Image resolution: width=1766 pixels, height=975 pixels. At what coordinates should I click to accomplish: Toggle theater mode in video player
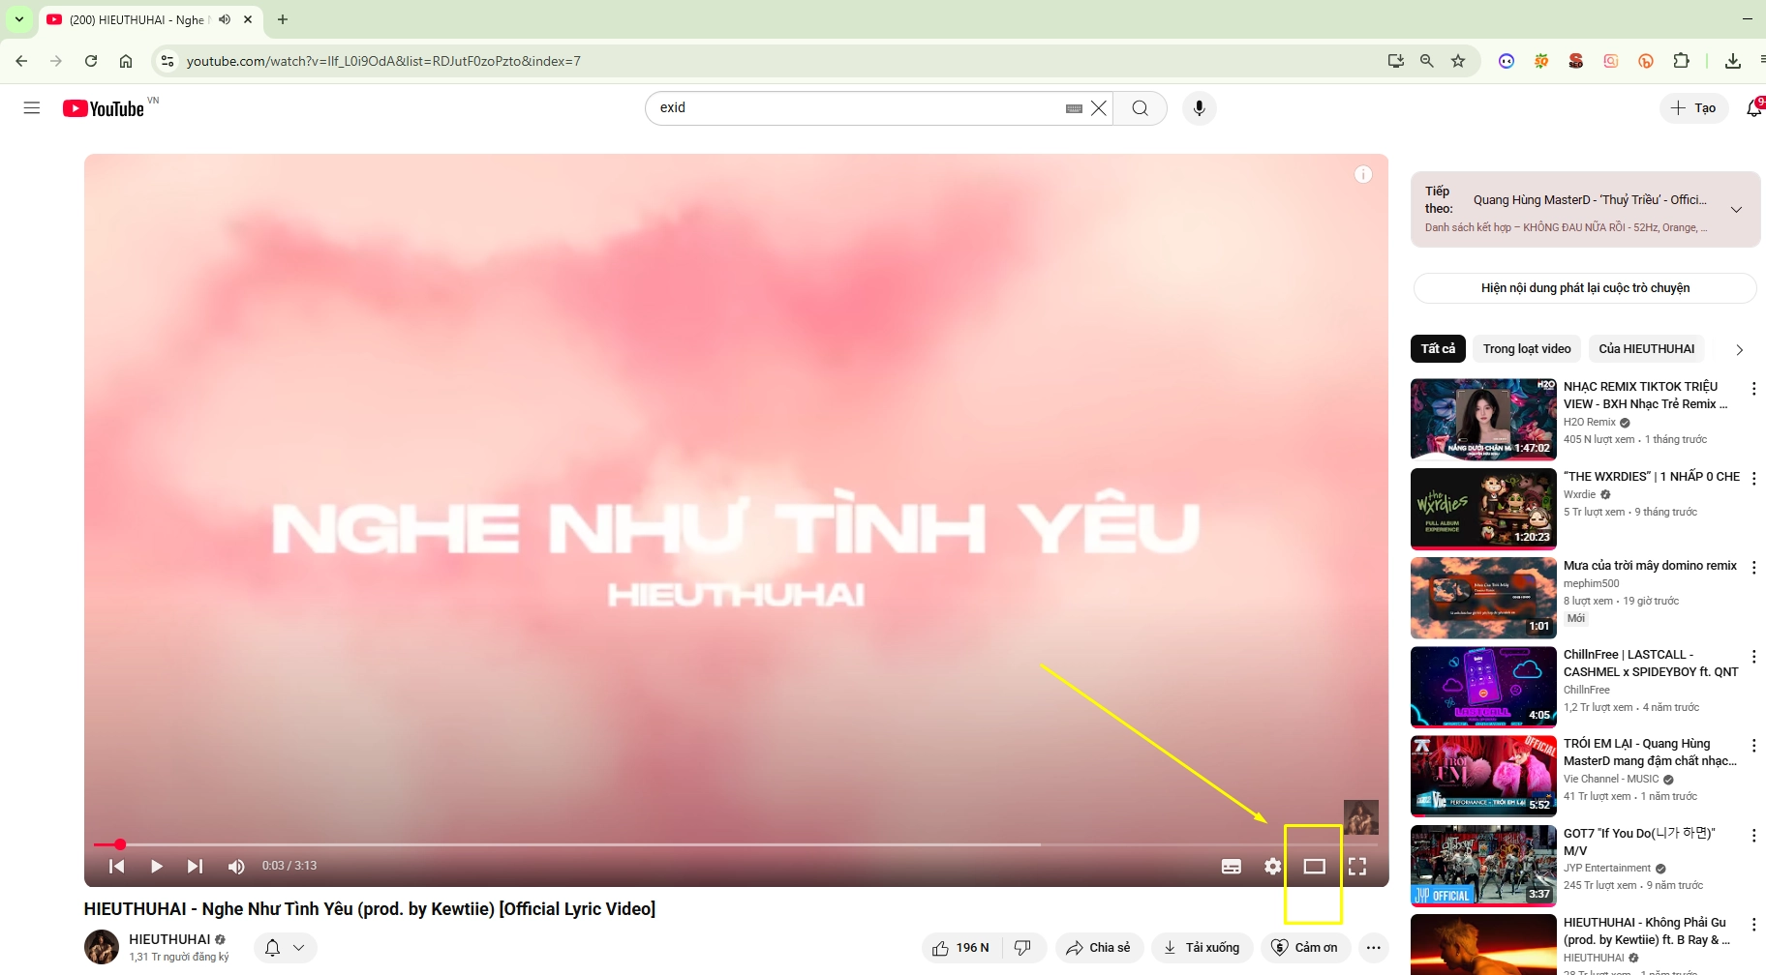point(1314,867)
